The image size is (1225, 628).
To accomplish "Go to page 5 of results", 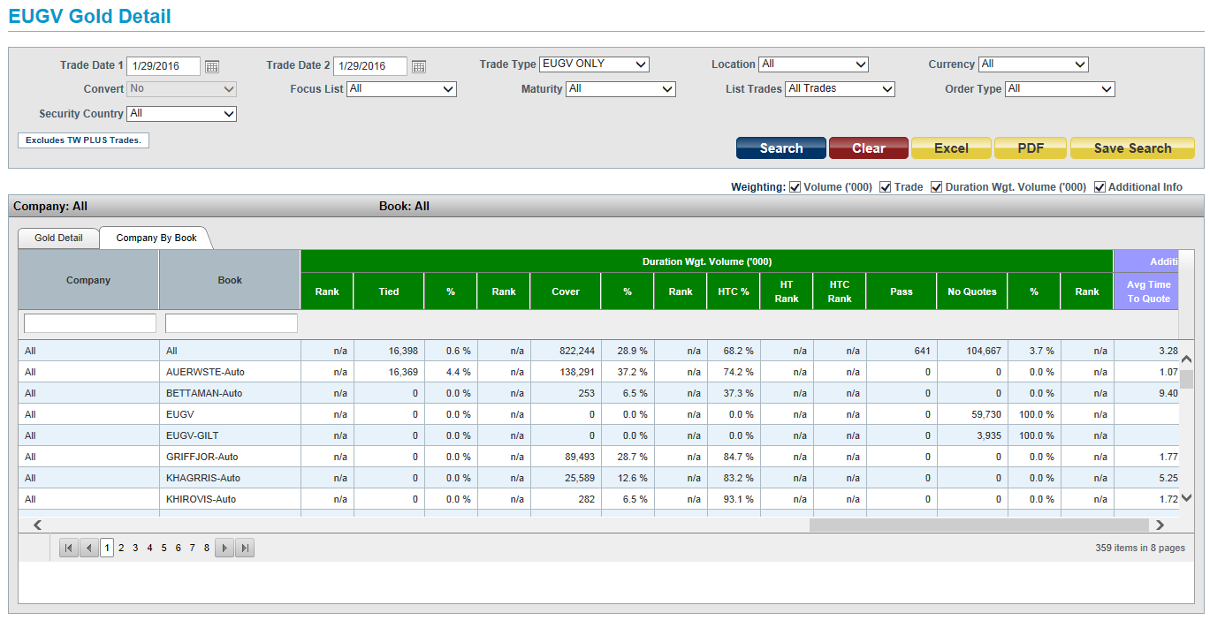I will [164, 549].
